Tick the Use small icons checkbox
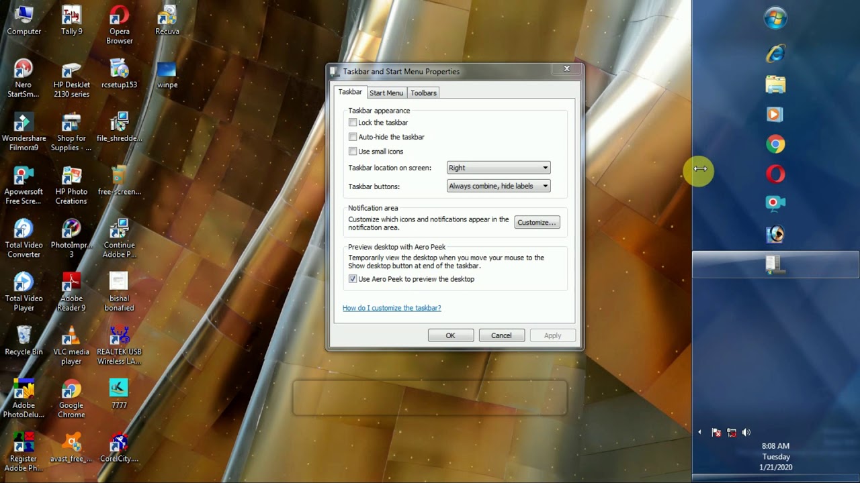Image resolution: width=860 pixels, height=483 pixels. [353, 152]
